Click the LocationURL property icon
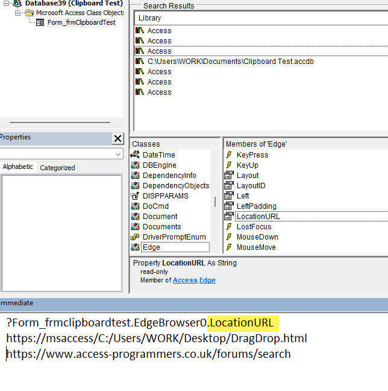The height and width of the screenshot is (391, 388). [x=229, y=216]
